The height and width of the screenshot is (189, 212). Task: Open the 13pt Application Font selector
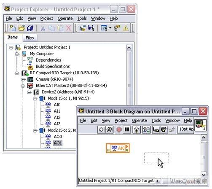point(186,129)
